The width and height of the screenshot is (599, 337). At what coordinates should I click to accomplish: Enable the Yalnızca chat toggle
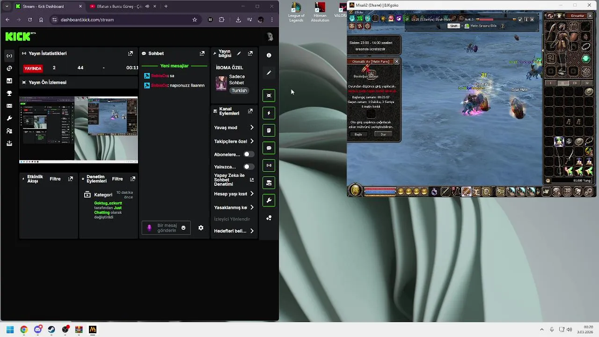[x=248, y=167]
